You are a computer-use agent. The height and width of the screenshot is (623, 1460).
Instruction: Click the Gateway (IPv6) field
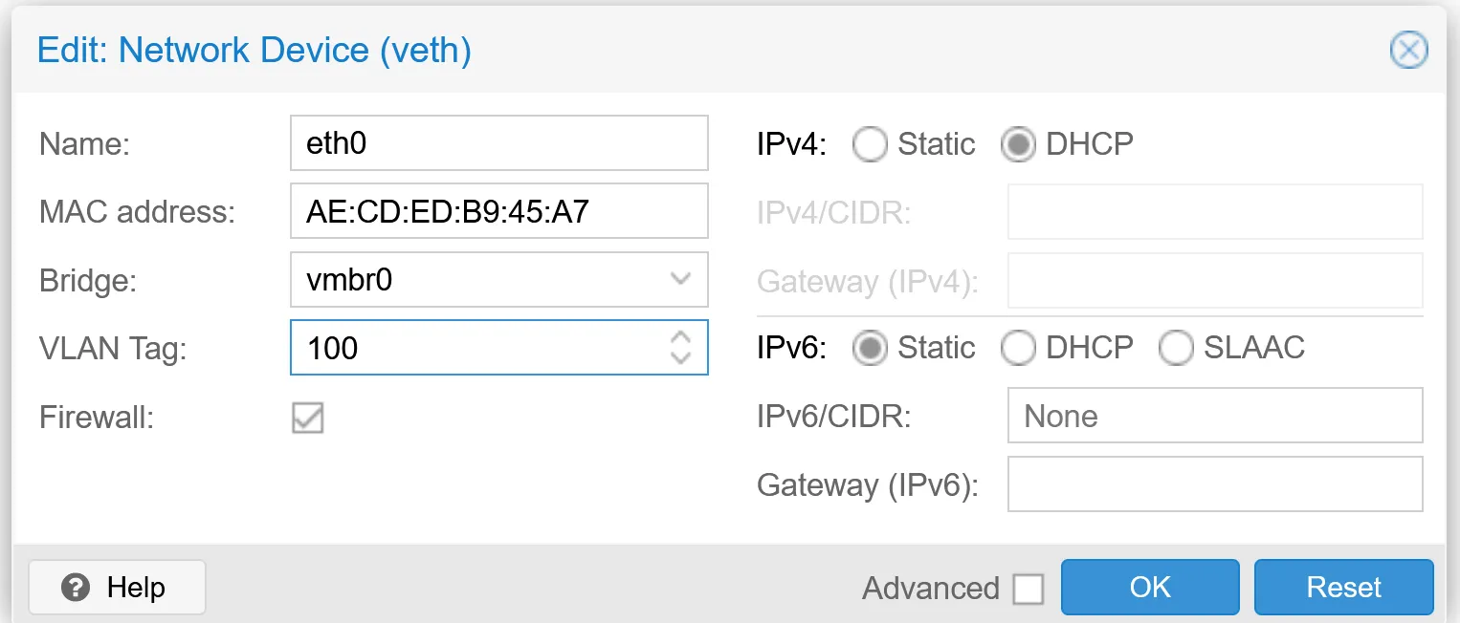click(1213, 484)
